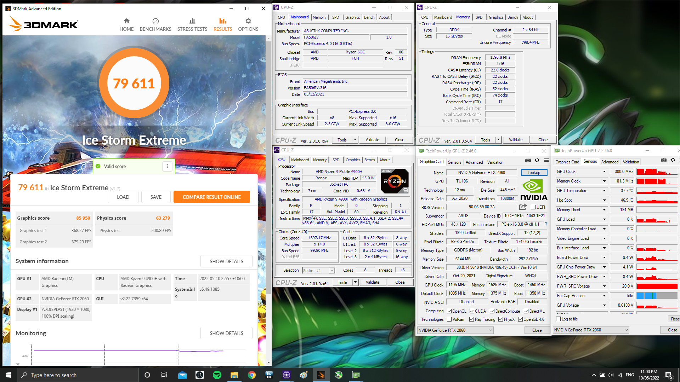This screenshot has width=680, height=382.
Task: Switch to GPU-Z from the taskbar
Action: pos(356,375)
